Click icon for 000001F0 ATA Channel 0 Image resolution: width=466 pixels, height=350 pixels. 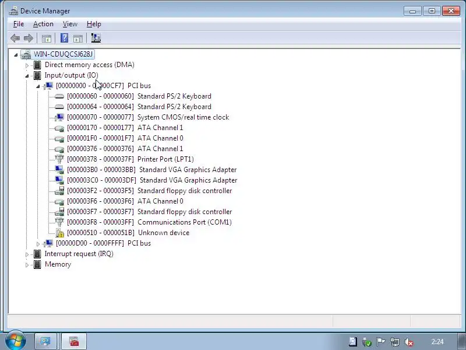coord(59,138)
